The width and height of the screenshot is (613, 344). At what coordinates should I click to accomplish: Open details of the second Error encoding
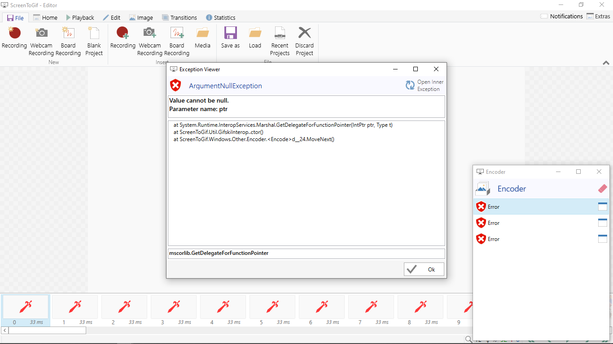(x=602, y=223)
